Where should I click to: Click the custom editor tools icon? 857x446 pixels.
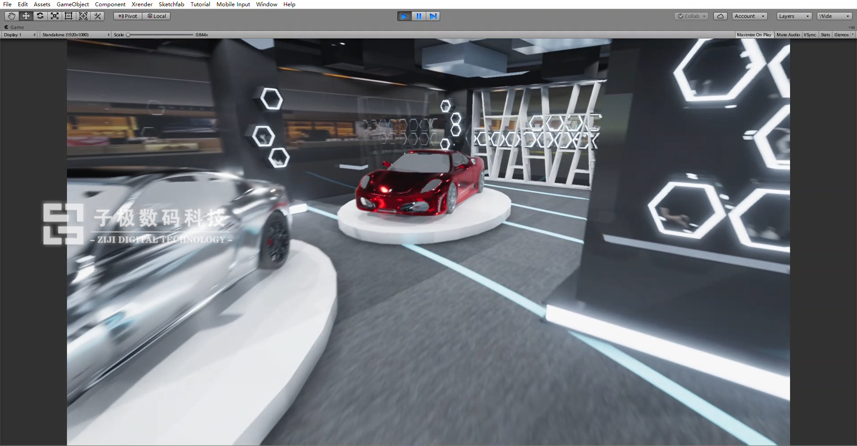click(97, 16)
